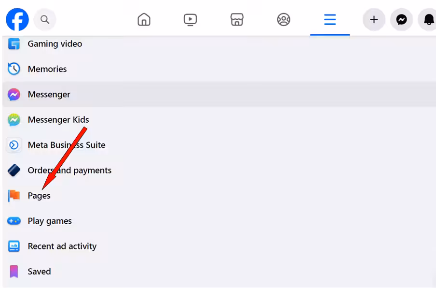
Task: Open Meta Business Suite text link
Action: (67, 145)
